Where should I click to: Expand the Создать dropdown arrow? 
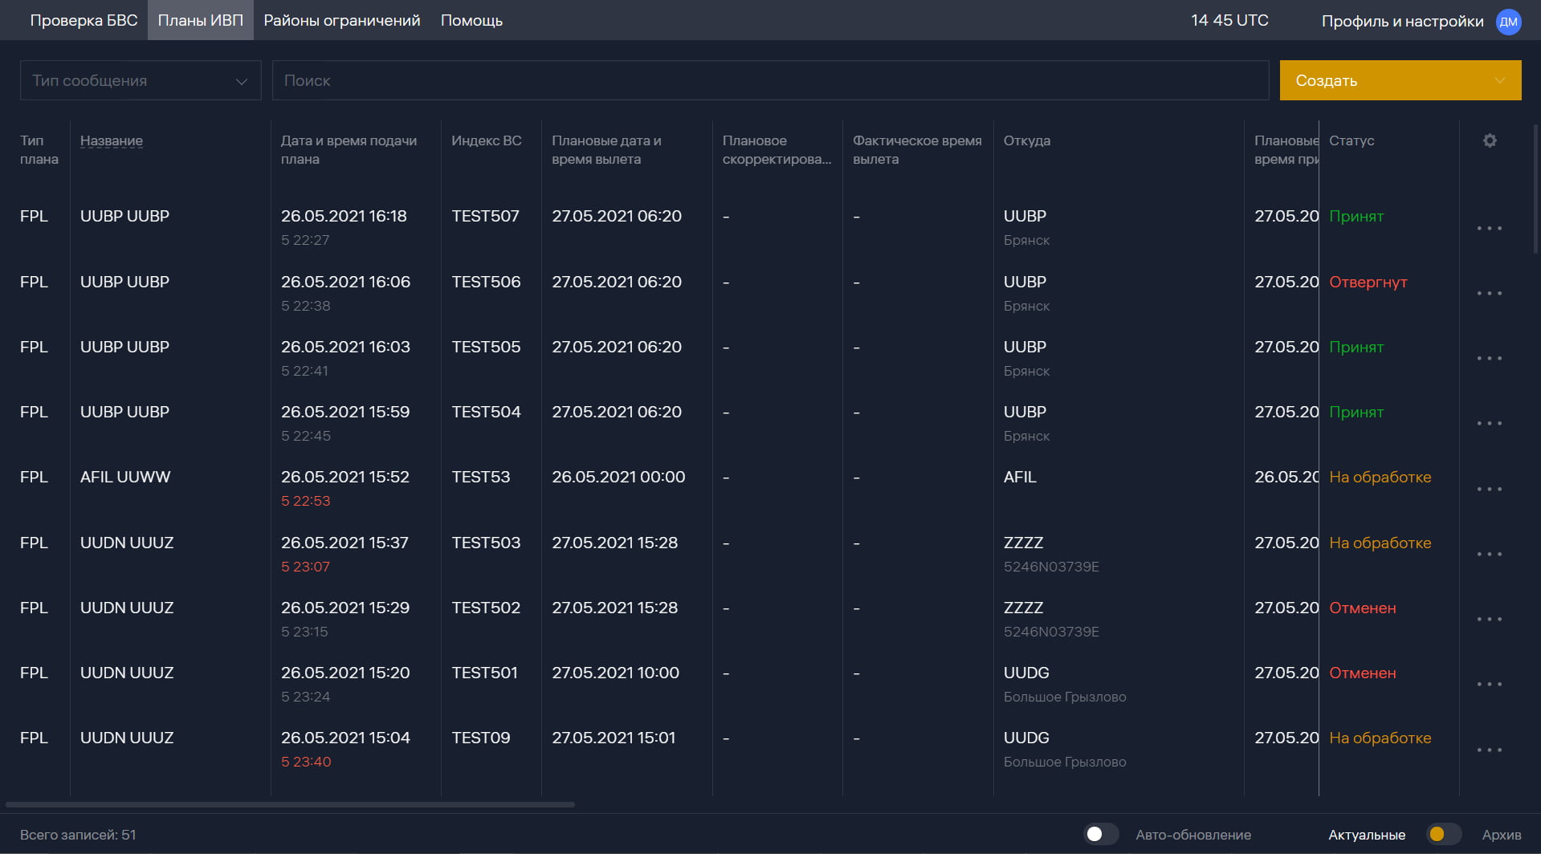[x=1499, y=81]
